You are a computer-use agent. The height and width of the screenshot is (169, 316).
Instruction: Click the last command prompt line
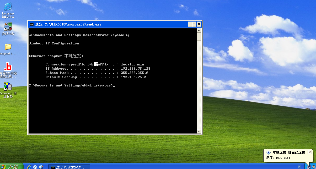(x=72, y=85)
